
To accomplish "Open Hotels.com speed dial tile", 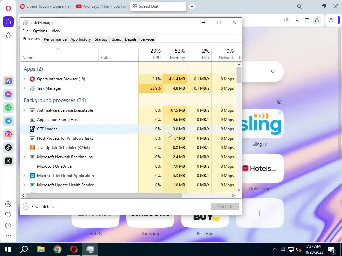I will coord(263,168).
